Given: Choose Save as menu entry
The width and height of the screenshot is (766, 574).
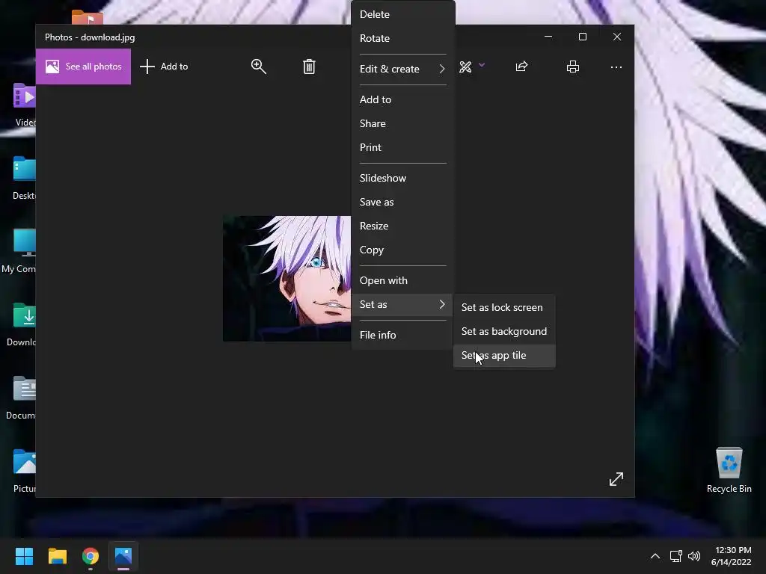Looking at the screenshot, I should pyautogui.click(x=403, y=202).
